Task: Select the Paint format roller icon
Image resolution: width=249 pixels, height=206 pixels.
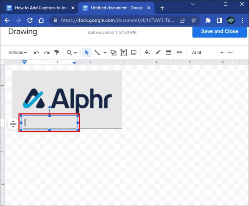Action: (x=57, y=53)
